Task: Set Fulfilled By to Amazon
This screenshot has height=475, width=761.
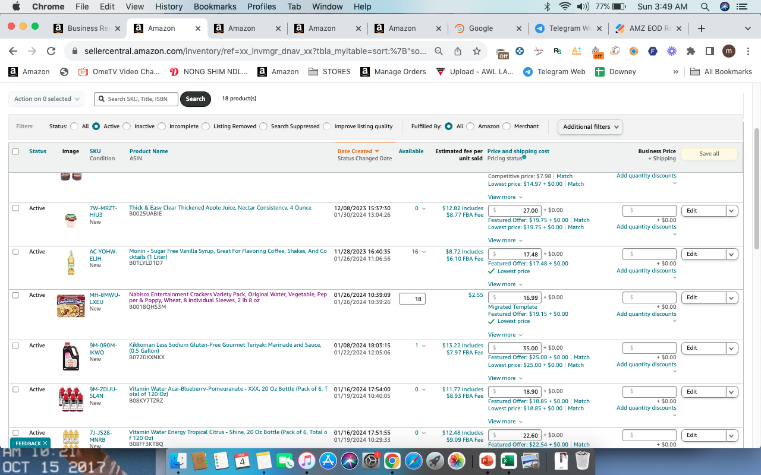Action: pos(470,126)
